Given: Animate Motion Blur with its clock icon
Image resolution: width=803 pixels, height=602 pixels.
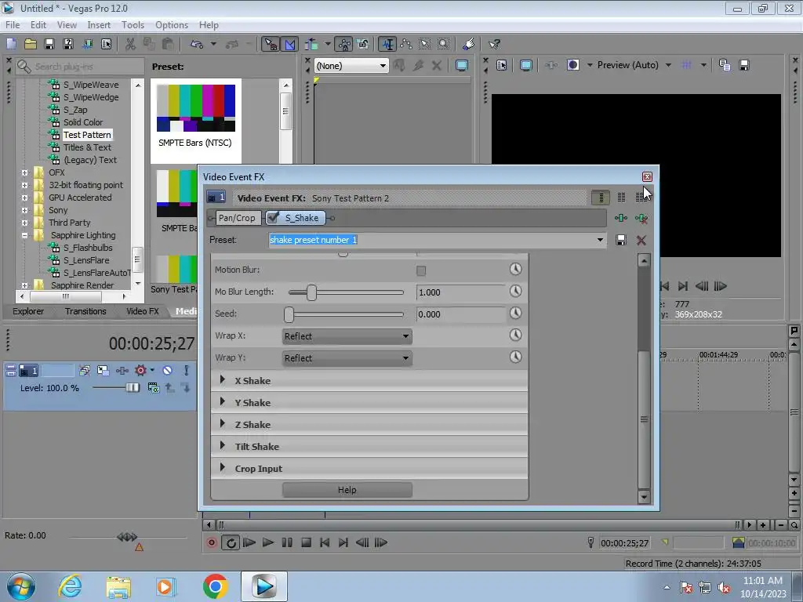Looking at the screenshot, I should point(516,270).
